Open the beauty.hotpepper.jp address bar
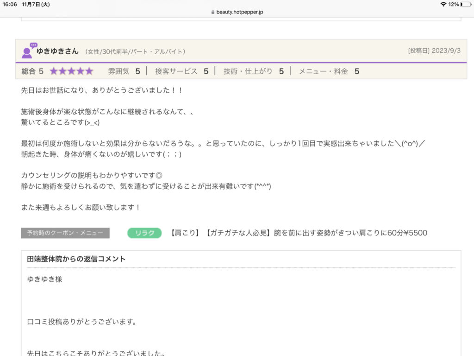This screenshot has height=356, width=474. [240, 12]
